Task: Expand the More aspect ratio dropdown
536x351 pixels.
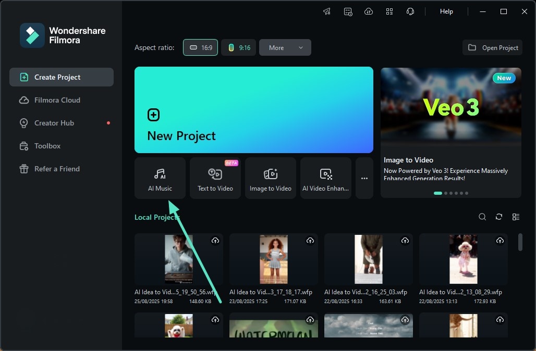Action: pos(285,47)
